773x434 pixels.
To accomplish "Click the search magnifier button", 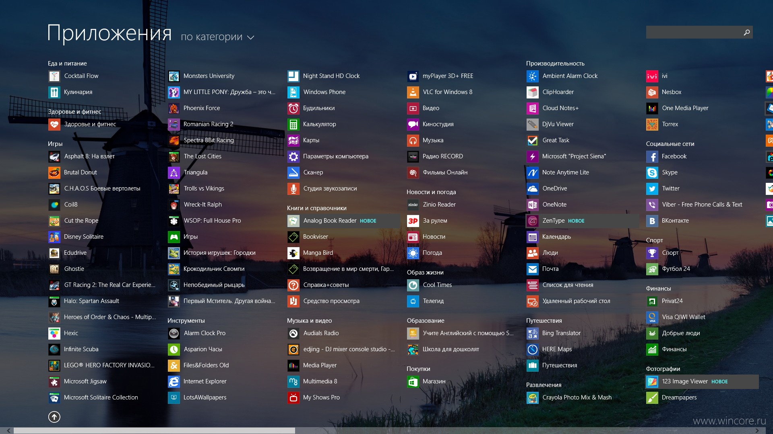I will (747, 32).
